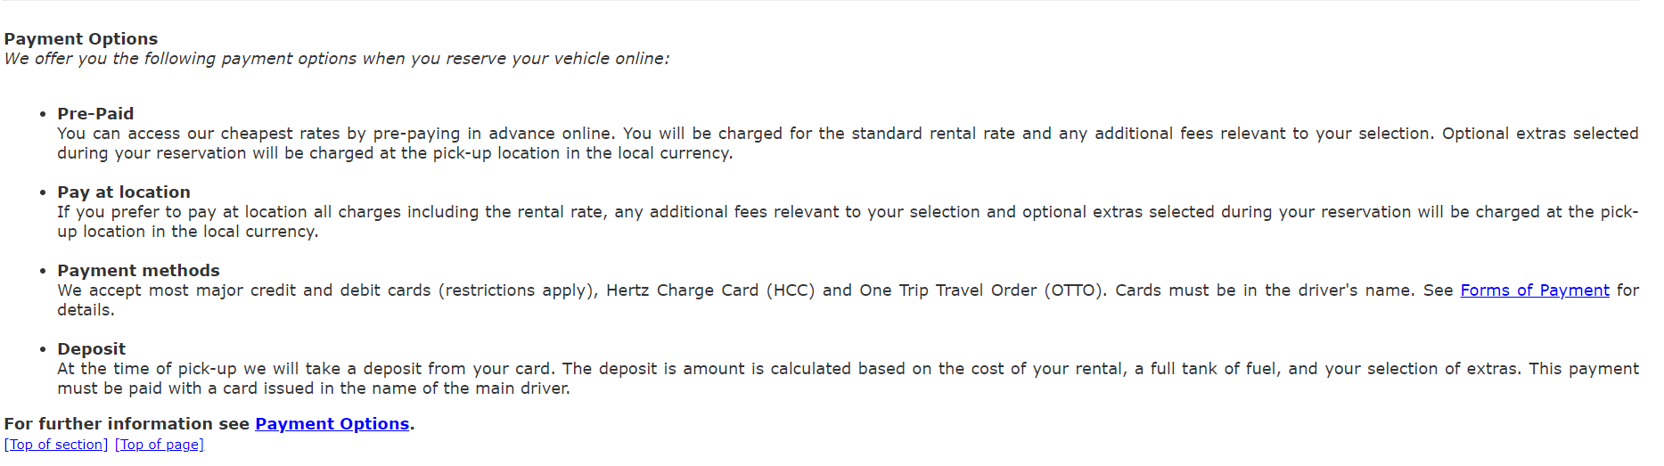Click the bullet point beside Pre-Paid

tap(43, 115)
